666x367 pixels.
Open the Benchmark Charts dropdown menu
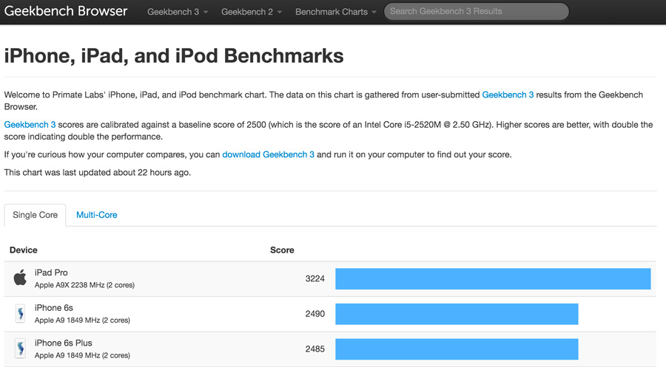(336, 12)
